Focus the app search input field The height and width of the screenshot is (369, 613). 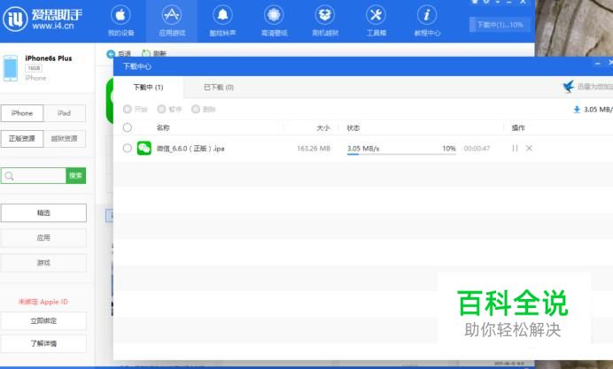[34, 176]
